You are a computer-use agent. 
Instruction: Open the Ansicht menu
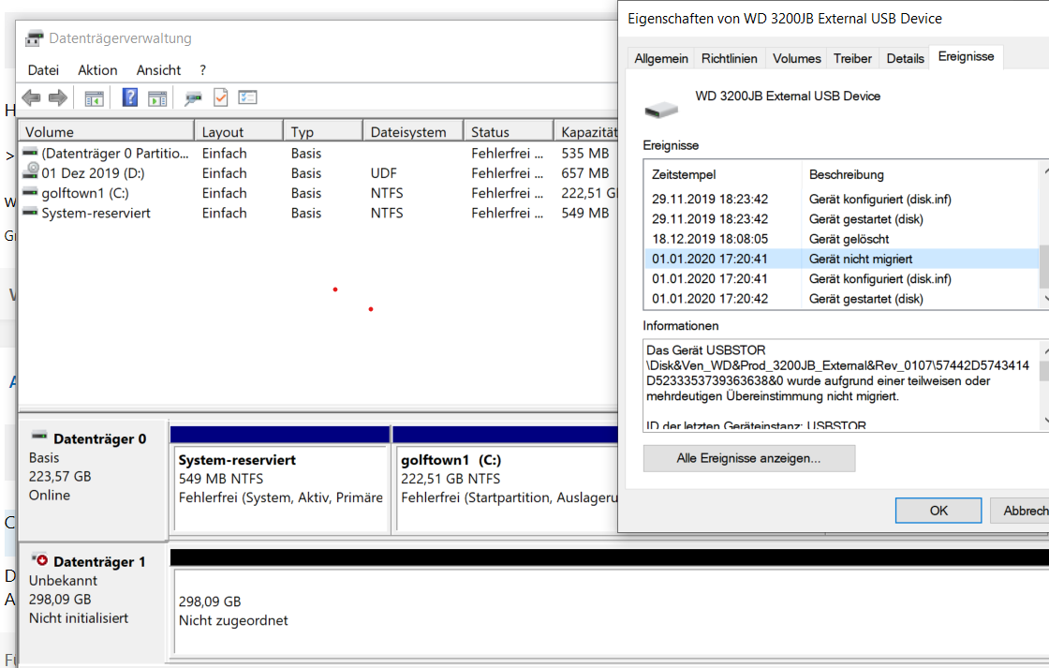pyautogui.click(x=158, y=70)
